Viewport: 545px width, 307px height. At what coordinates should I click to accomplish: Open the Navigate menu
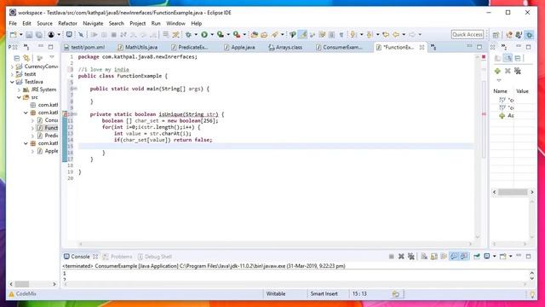coord(93,23)
